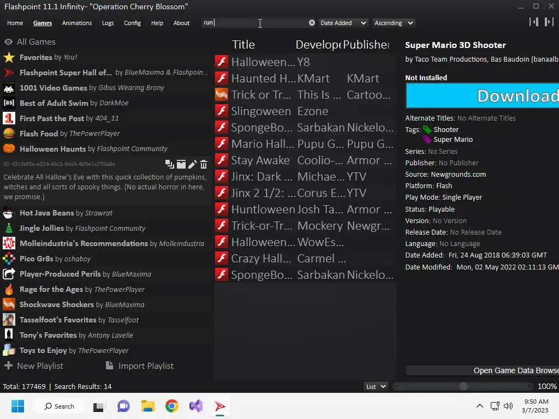
Task: Open Tasselfoot's Favorites avatar icon
Action: pyautogui.click(x=9, y=320)
